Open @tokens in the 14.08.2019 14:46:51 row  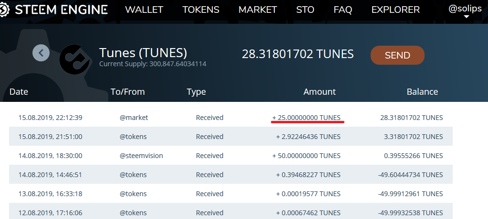coord(133,175)
